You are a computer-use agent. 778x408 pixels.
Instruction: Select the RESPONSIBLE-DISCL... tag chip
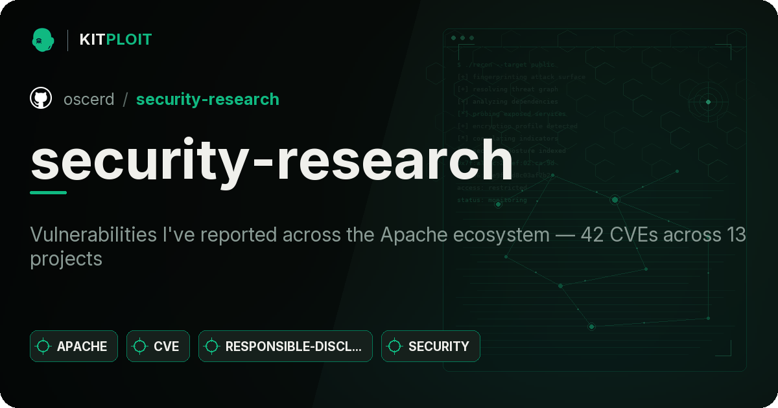pos(285,346)
